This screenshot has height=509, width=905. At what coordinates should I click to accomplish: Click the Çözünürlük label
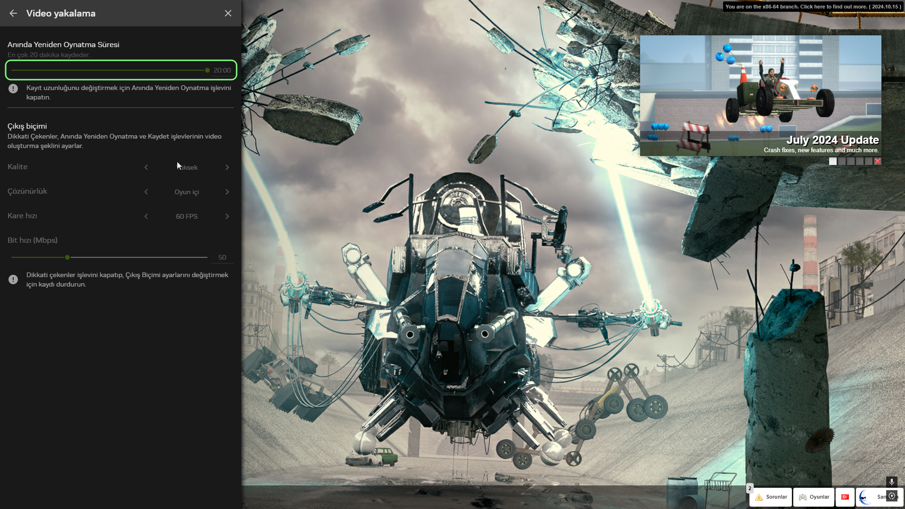pyautogui.click(x=27, y=191)
